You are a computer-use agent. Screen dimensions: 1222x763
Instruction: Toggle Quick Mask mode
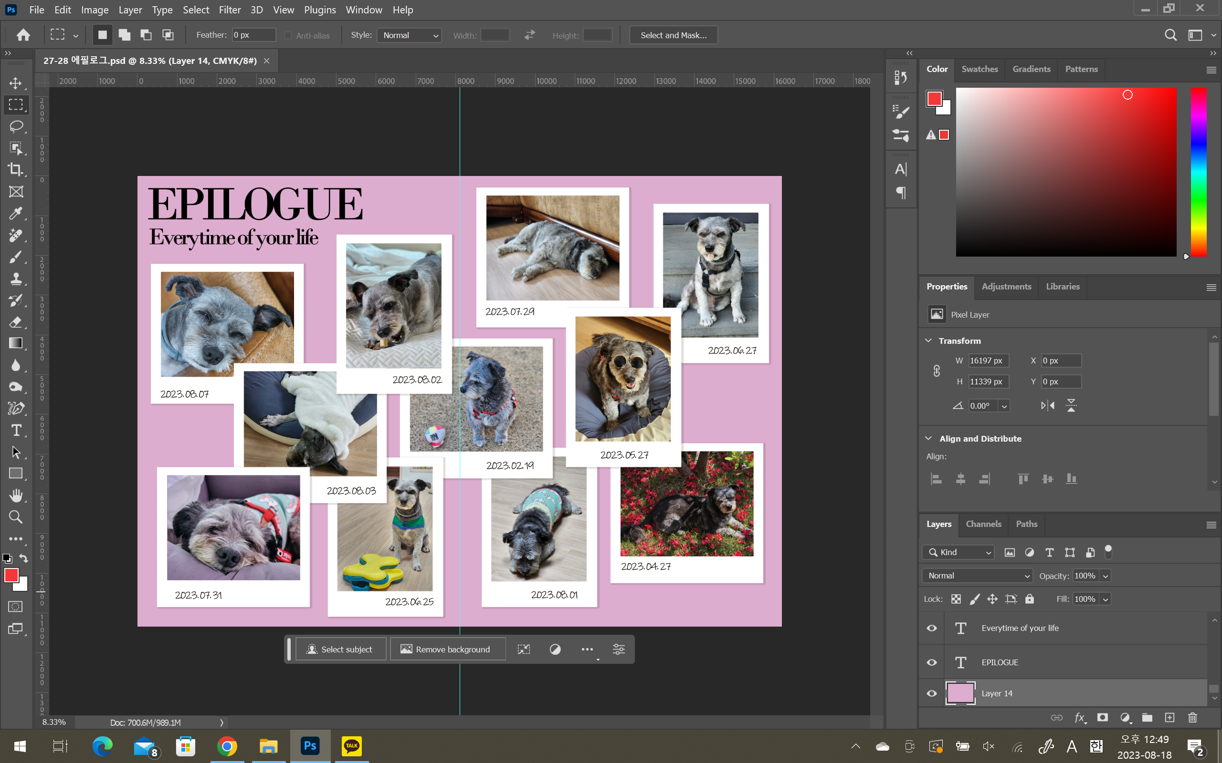[16, 607]
